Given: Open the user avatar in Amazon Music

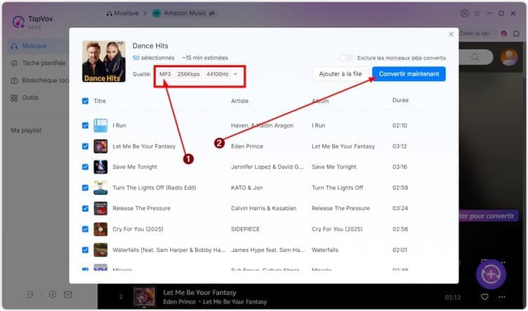Looking at the screenshot, I should pos(509,57).
